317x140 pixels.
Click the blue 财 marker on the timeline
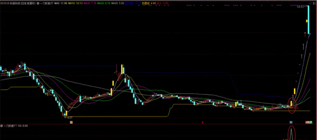coord(291,122)
